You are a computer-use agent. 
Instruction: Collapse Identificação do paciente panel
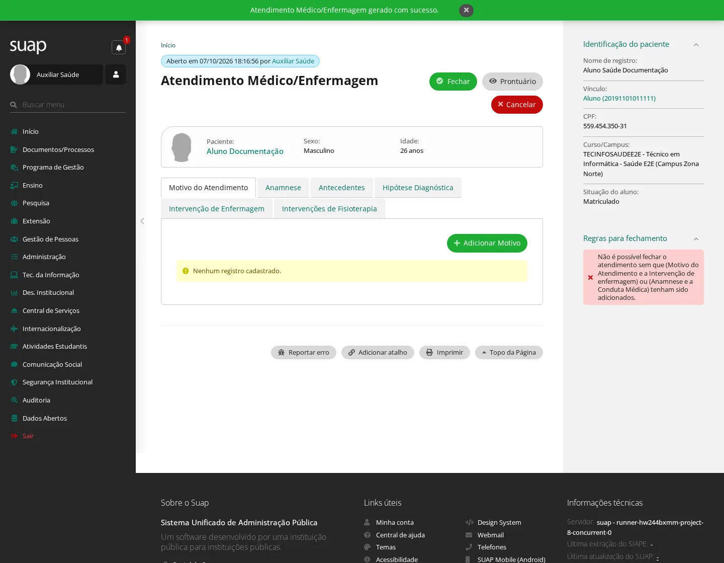click(x=696, y=45)
